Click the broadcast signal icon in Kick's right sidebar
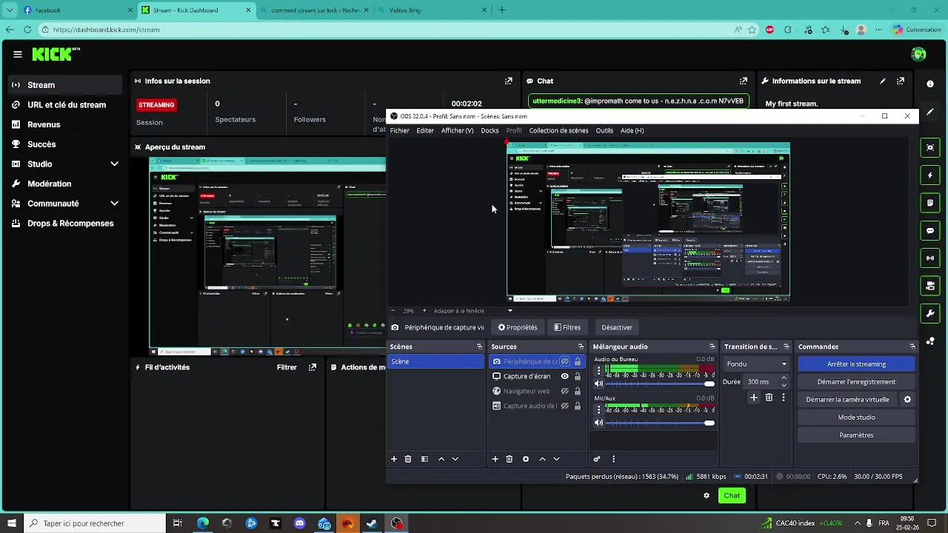 [x=930, y=258]
